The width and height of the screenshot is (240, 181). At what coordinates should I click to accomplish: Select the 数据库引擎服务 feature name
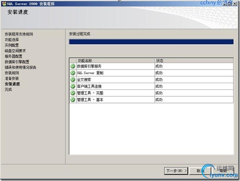coord(89,66)
